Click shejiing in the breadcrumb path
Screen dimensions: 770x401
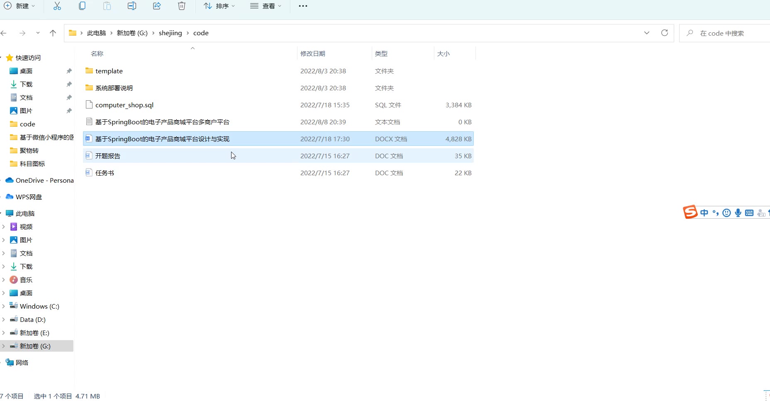(170, 33)
